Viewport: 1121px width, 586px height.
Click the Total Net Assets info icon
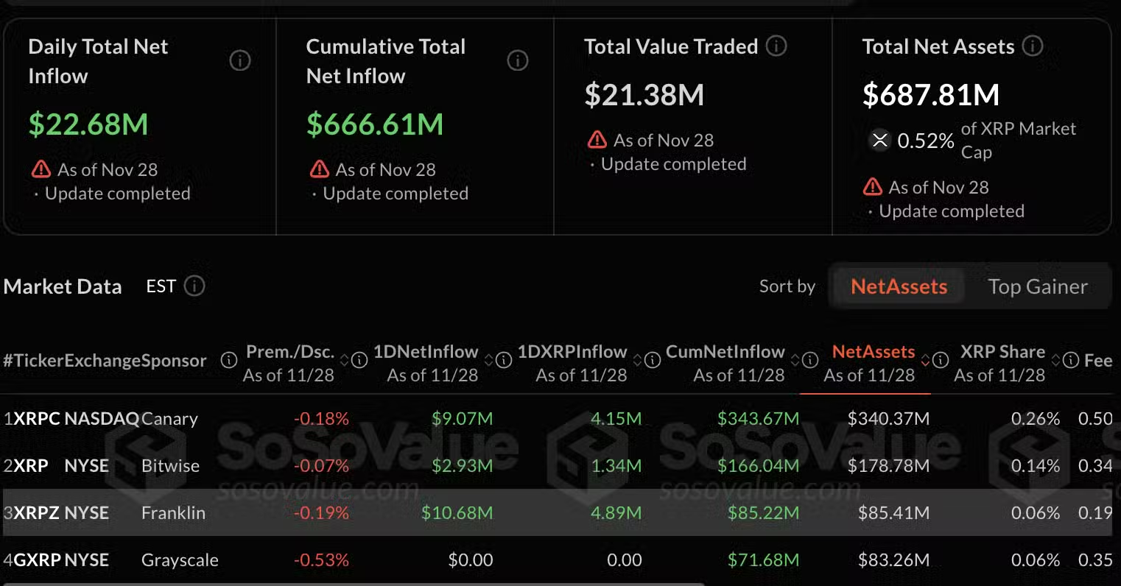1033,46
